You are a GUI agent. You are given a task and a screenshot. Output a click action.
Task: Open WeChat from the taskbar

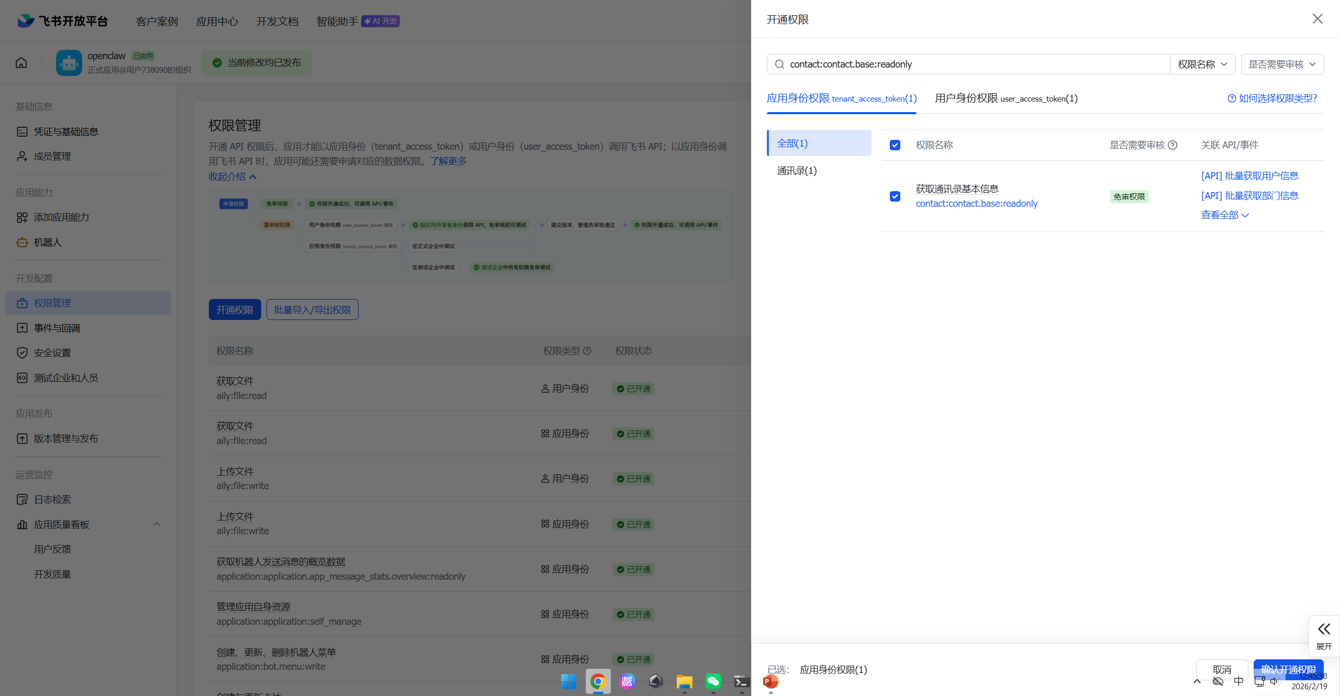click(713, 681)
